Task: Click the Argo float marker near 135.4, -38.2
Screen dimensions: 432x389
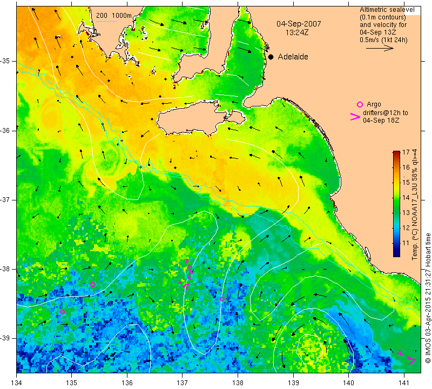Action: click(92, 285)
